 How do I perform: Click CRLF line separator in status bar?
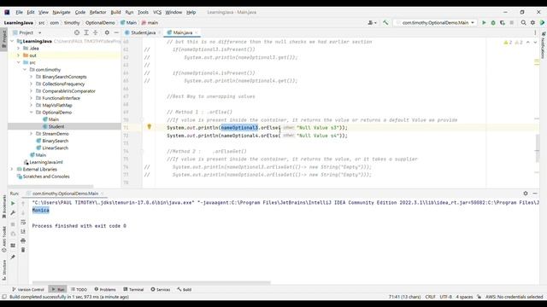430,297
